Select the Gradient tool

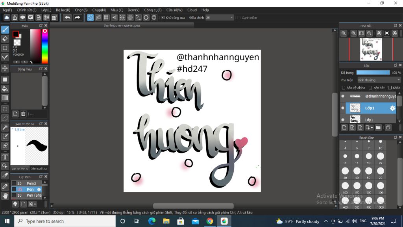coord(5,98)
